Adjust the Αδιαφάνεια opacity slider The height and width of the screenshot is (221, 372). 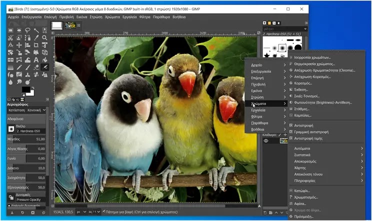tap(26, 119)
